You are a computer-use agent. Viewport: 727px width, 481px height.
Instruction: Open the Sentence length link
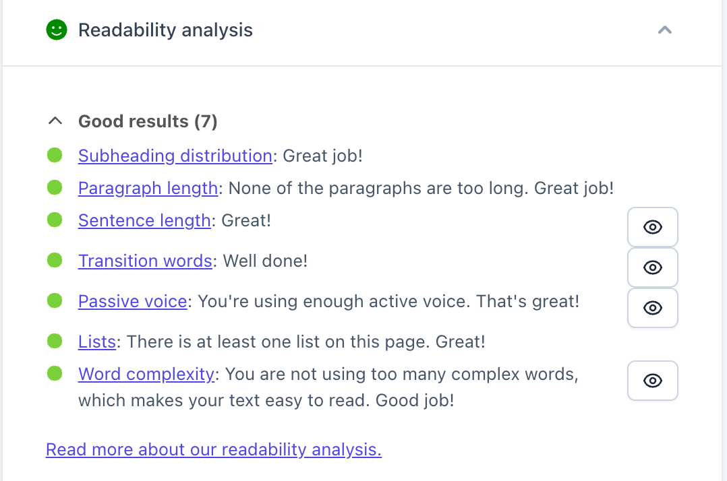pos(144,220)
